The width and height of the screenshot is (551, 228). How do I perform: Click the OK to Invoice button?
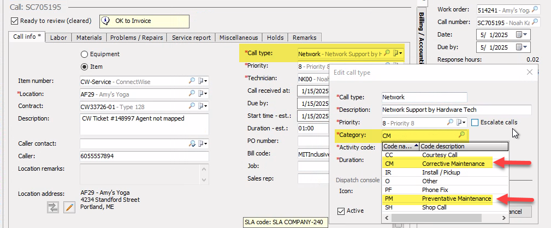[x=144, y=21]
